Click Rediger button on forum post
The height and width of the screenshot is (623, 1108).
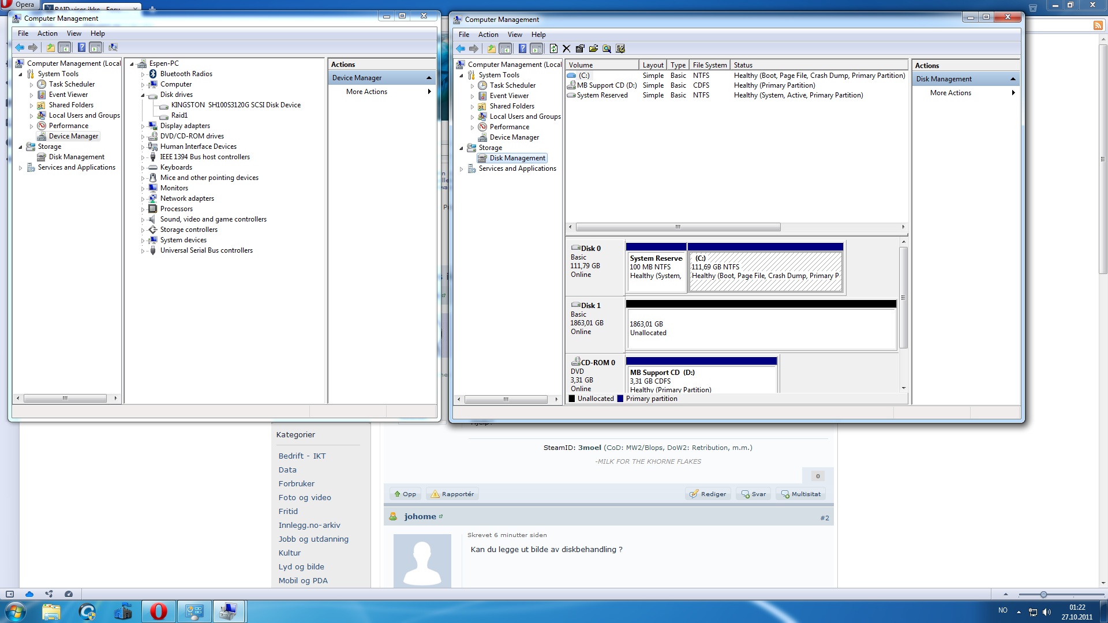point(708,494)
